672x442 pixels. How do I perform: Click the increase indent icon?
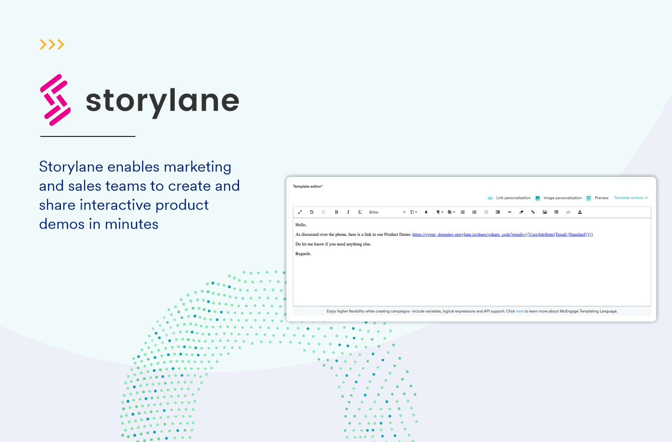pos(498,212)
